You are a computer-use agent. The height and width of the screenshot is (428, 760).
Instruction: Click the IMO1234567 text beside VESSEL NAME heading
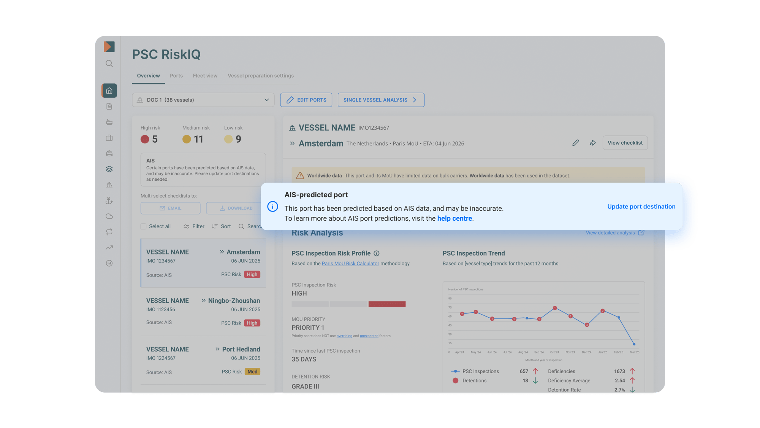click(x=374, y=128)
